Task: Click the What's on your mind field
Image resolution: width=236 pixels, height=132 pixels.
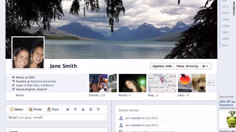Action: [x=56, y=118]
